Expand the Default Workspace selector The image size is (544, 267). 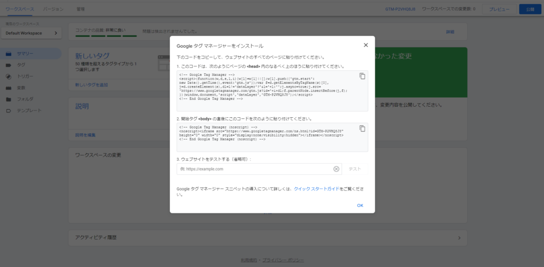[31, 33]
